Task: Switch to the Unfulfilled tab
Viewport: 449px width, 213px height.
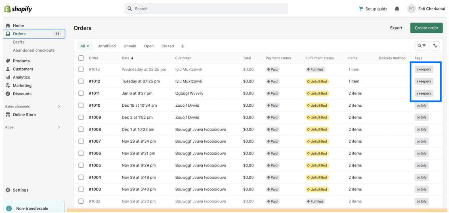Action: tap(106, 46)
